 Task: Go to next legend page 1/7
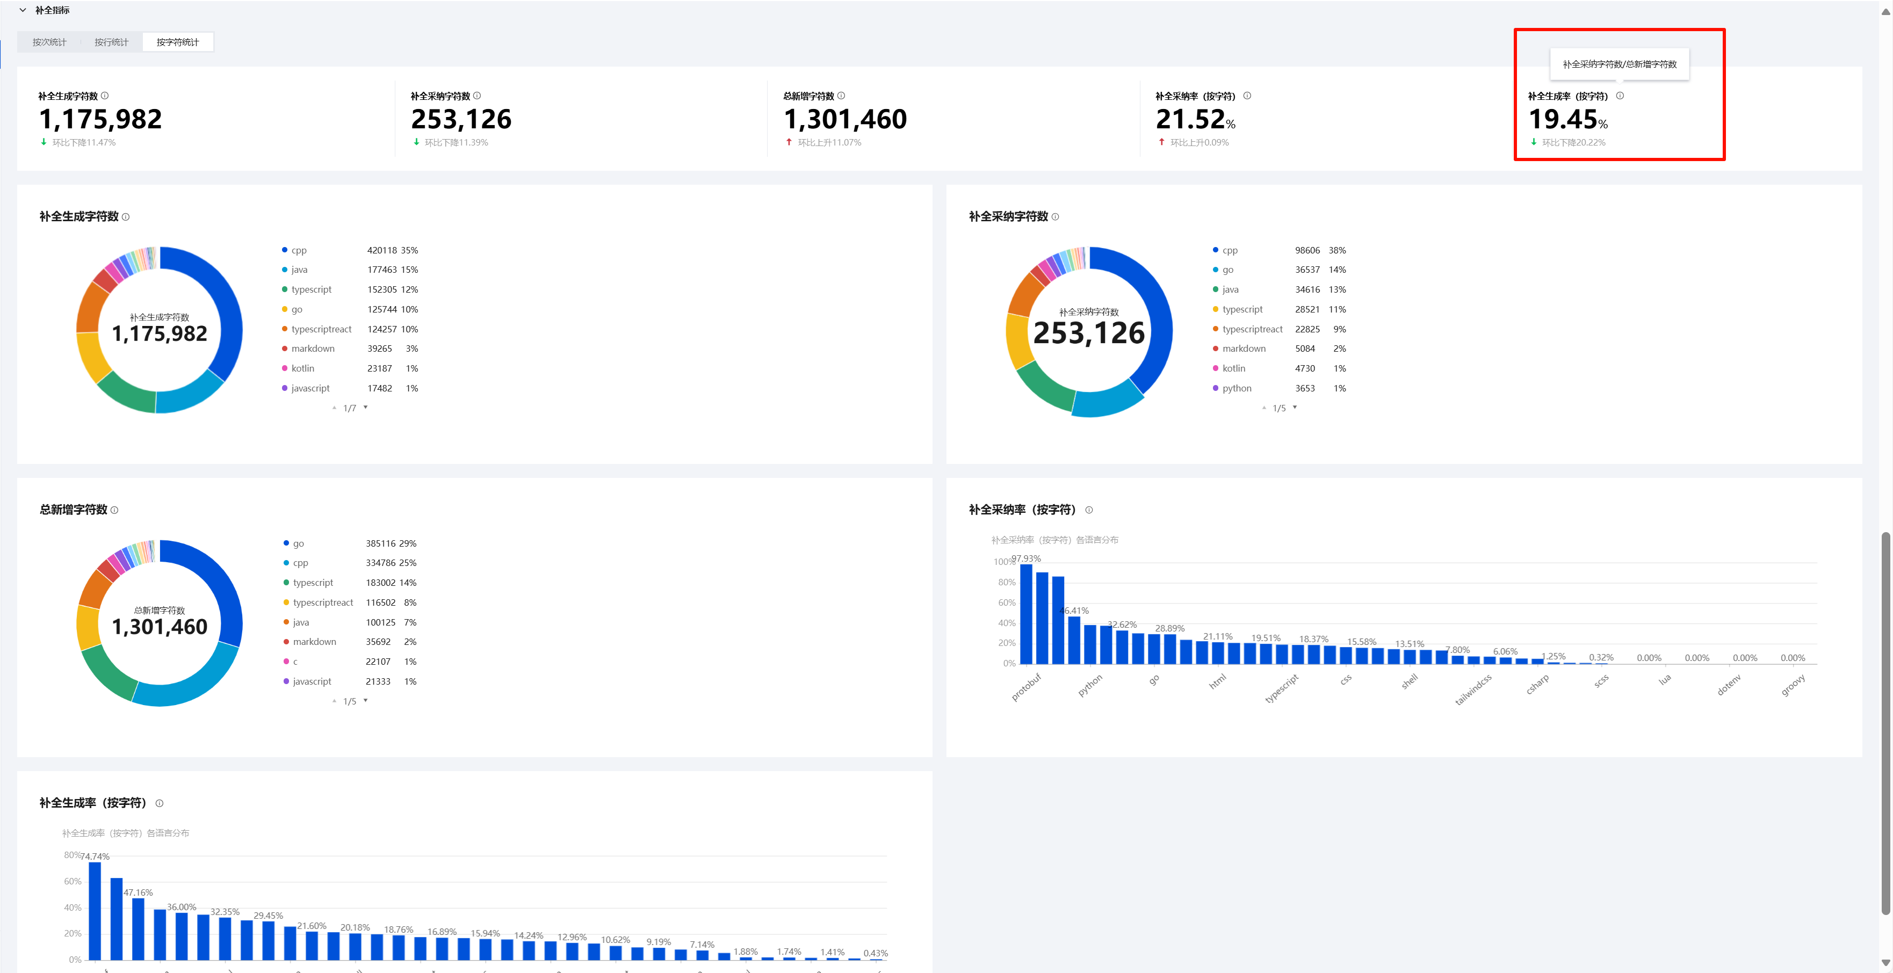click(x=365, y=408)
